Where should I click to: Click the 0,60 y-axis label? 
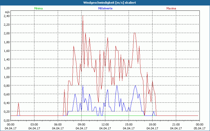(7, 94)
